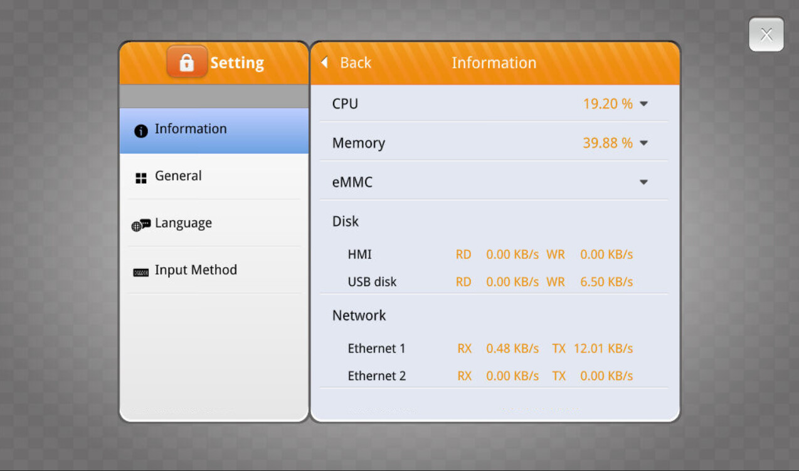Click the Ethernet 1 network entry
Screen dimensions: 799x471
(377, 349)
